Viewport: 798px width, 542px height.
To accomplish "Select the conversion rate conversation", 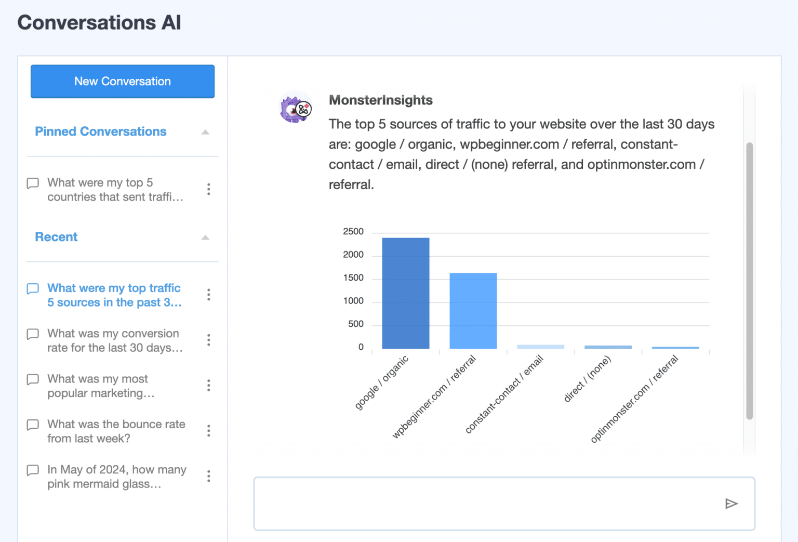I will point(113,340).
